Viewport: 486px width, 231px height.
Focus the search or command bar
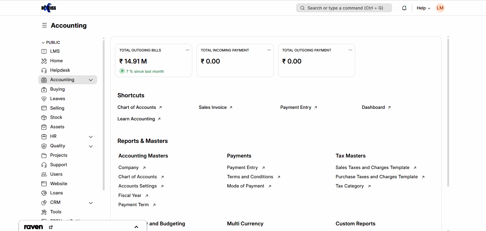[x=344, y=8]
